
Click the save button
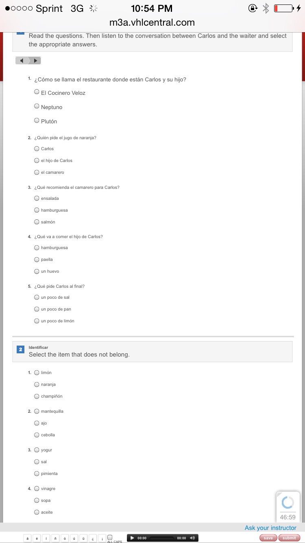pos(268,538)
